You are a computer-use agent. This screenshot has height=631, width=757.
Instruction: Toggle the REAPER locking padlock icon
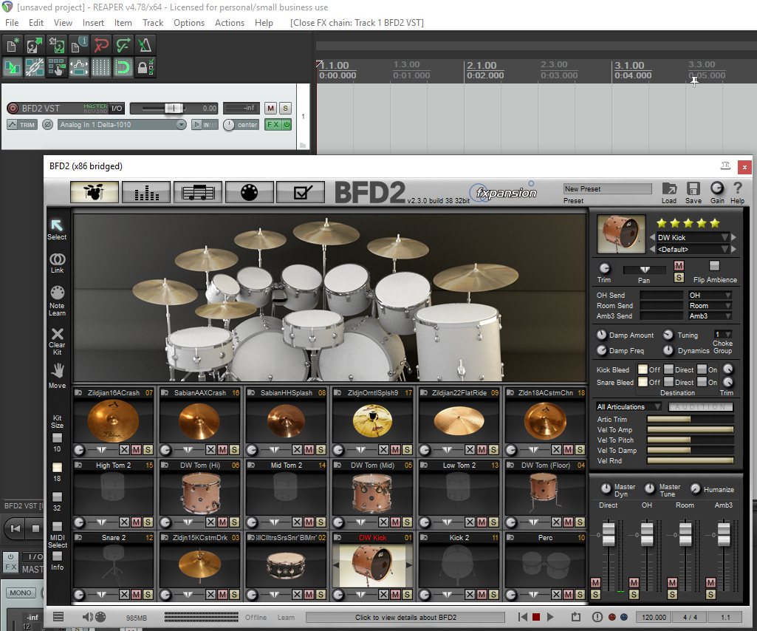145,67
